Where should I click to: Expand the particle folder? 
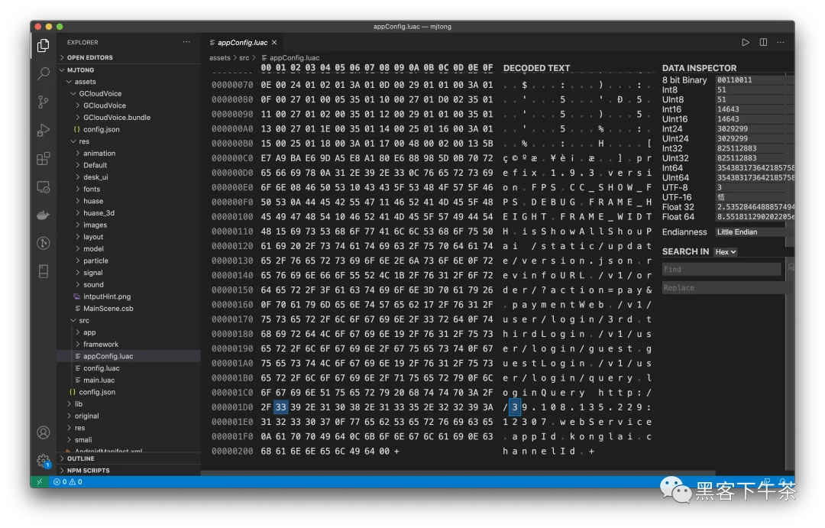click(x=129, y=261)
